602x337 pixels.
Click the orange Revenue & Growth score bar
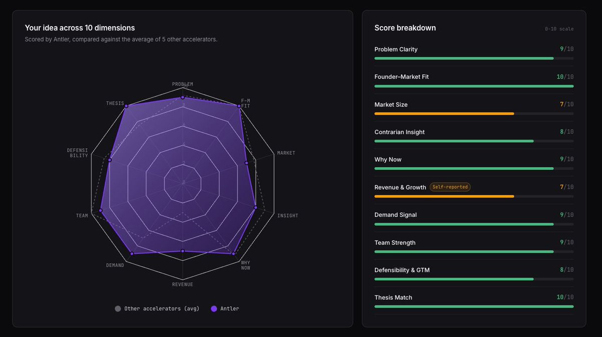(x=474, y=196)
